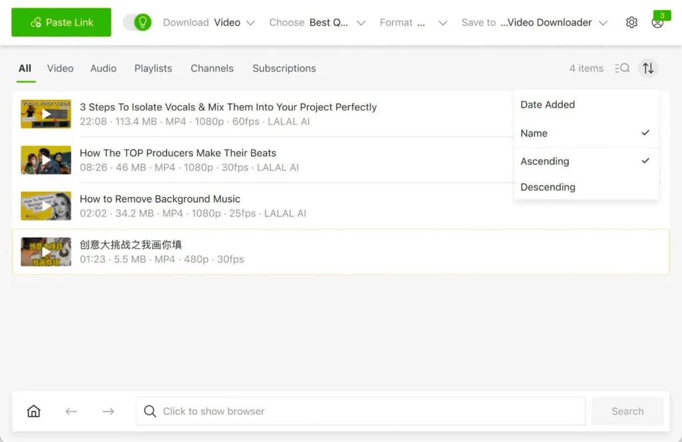Viewport: 682px width, 442px height.
Task: Click the search icon near item count
Action: pos(622,68)
